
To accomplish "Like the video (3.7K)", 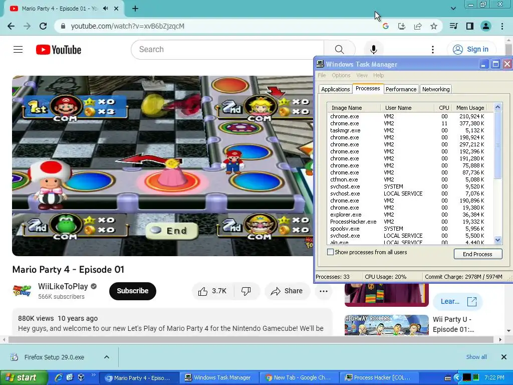I will 213,291.
